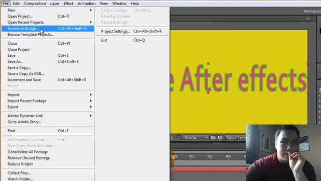This screenshot has width=321, height=181.
Task: Choose Save a Copy...
Action: tap(48, 67)
